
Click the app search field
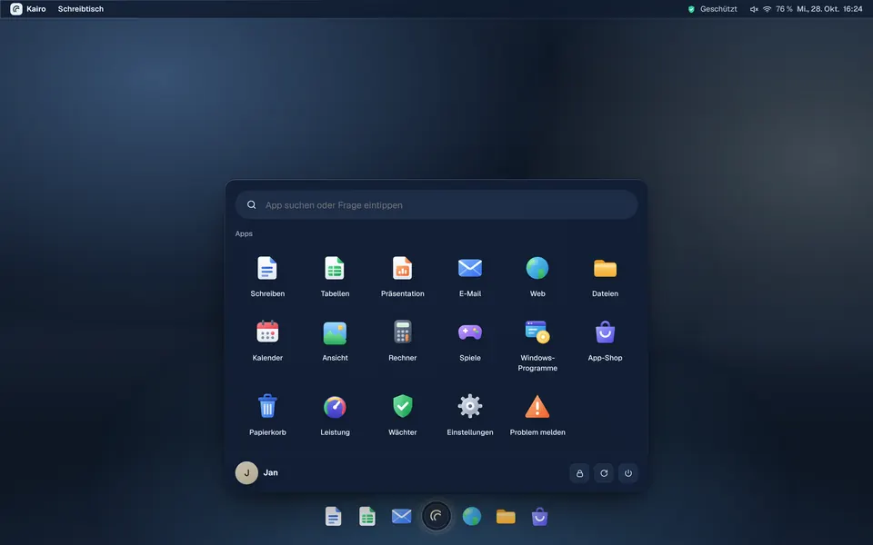coord(436,204)
